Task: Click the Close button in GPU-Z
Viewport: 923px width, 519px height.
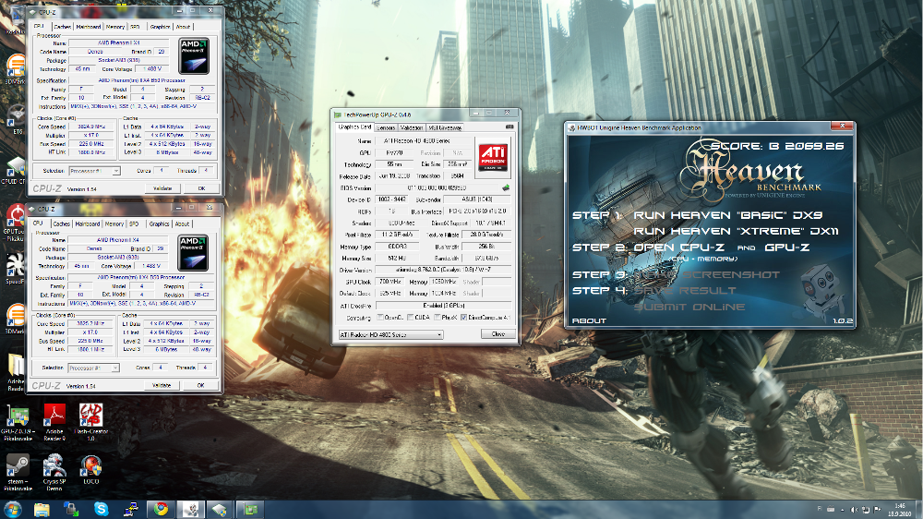Action: point(498,334)
